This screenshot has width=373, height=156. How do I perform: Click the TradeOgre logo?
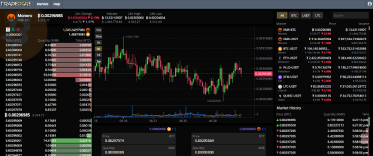pos(17,4)
